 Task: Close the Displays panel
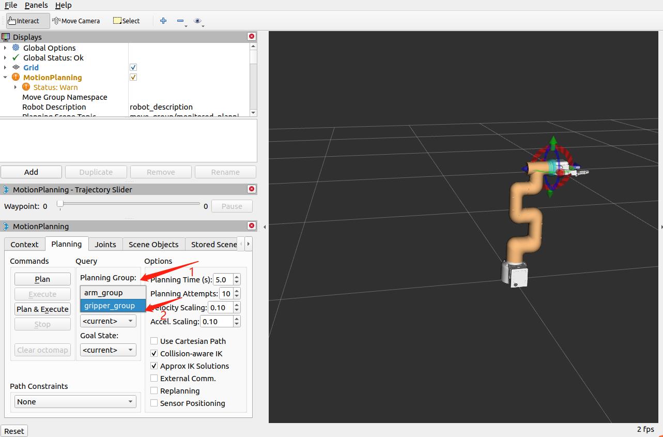coord(252,37)
